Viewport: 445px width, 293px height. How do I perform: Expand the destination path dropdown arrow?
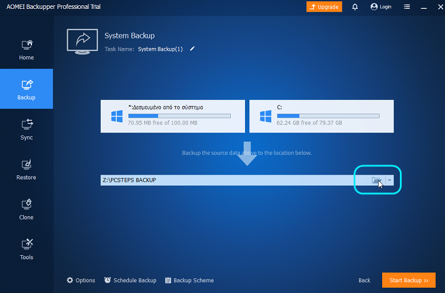click(389, 180)
